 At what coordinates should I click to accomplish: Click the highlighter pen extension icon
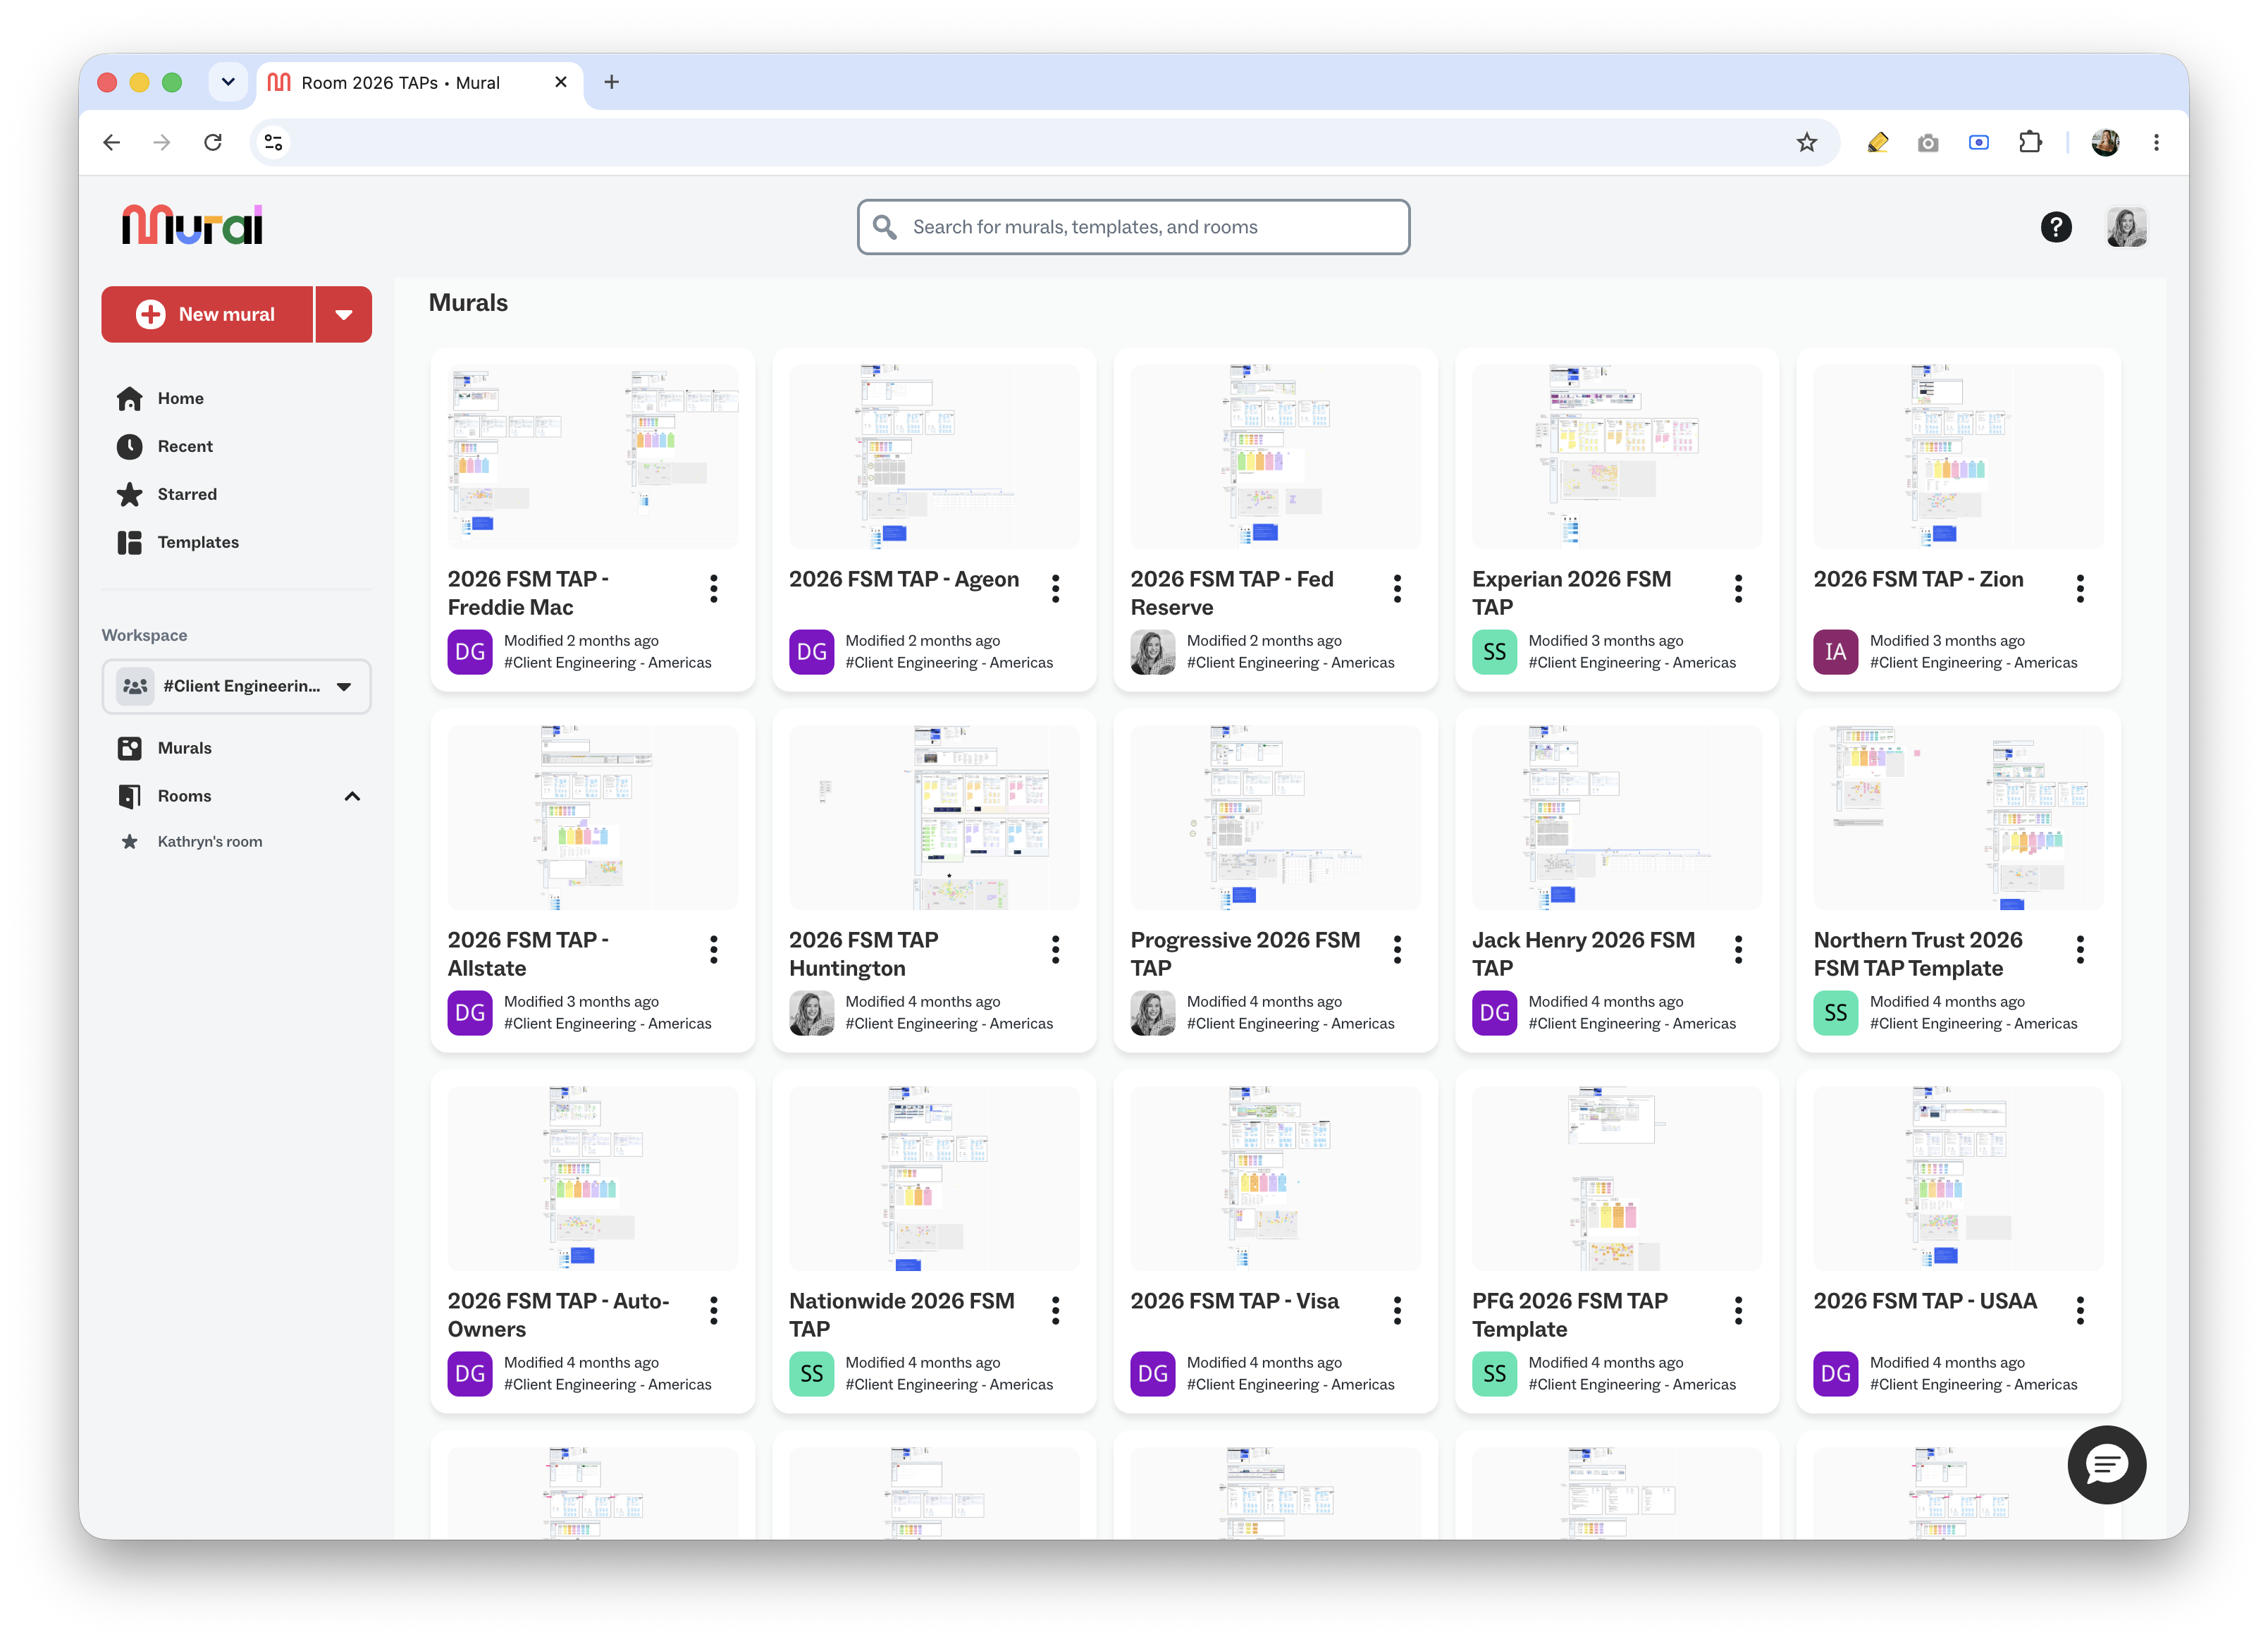click(1877, 143)
